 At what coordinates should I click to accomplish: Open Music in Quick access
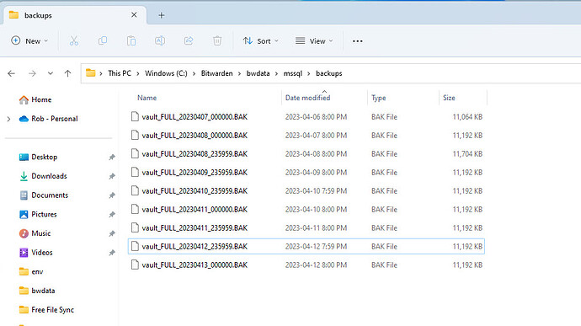tap(35, 233)
